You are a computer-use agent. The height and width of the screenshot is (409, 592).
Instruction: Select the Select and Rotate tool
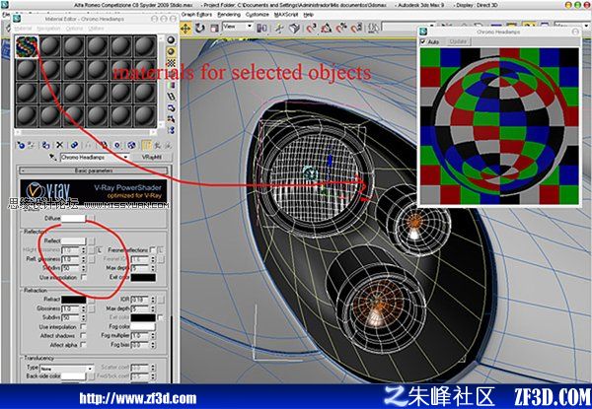click(200, 29)
